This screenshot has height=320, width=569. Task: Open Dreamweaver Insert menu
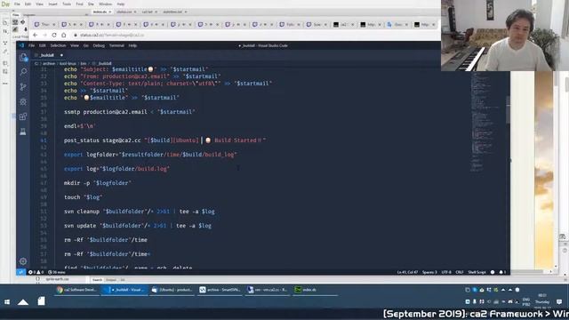click(x=52, y=4)
